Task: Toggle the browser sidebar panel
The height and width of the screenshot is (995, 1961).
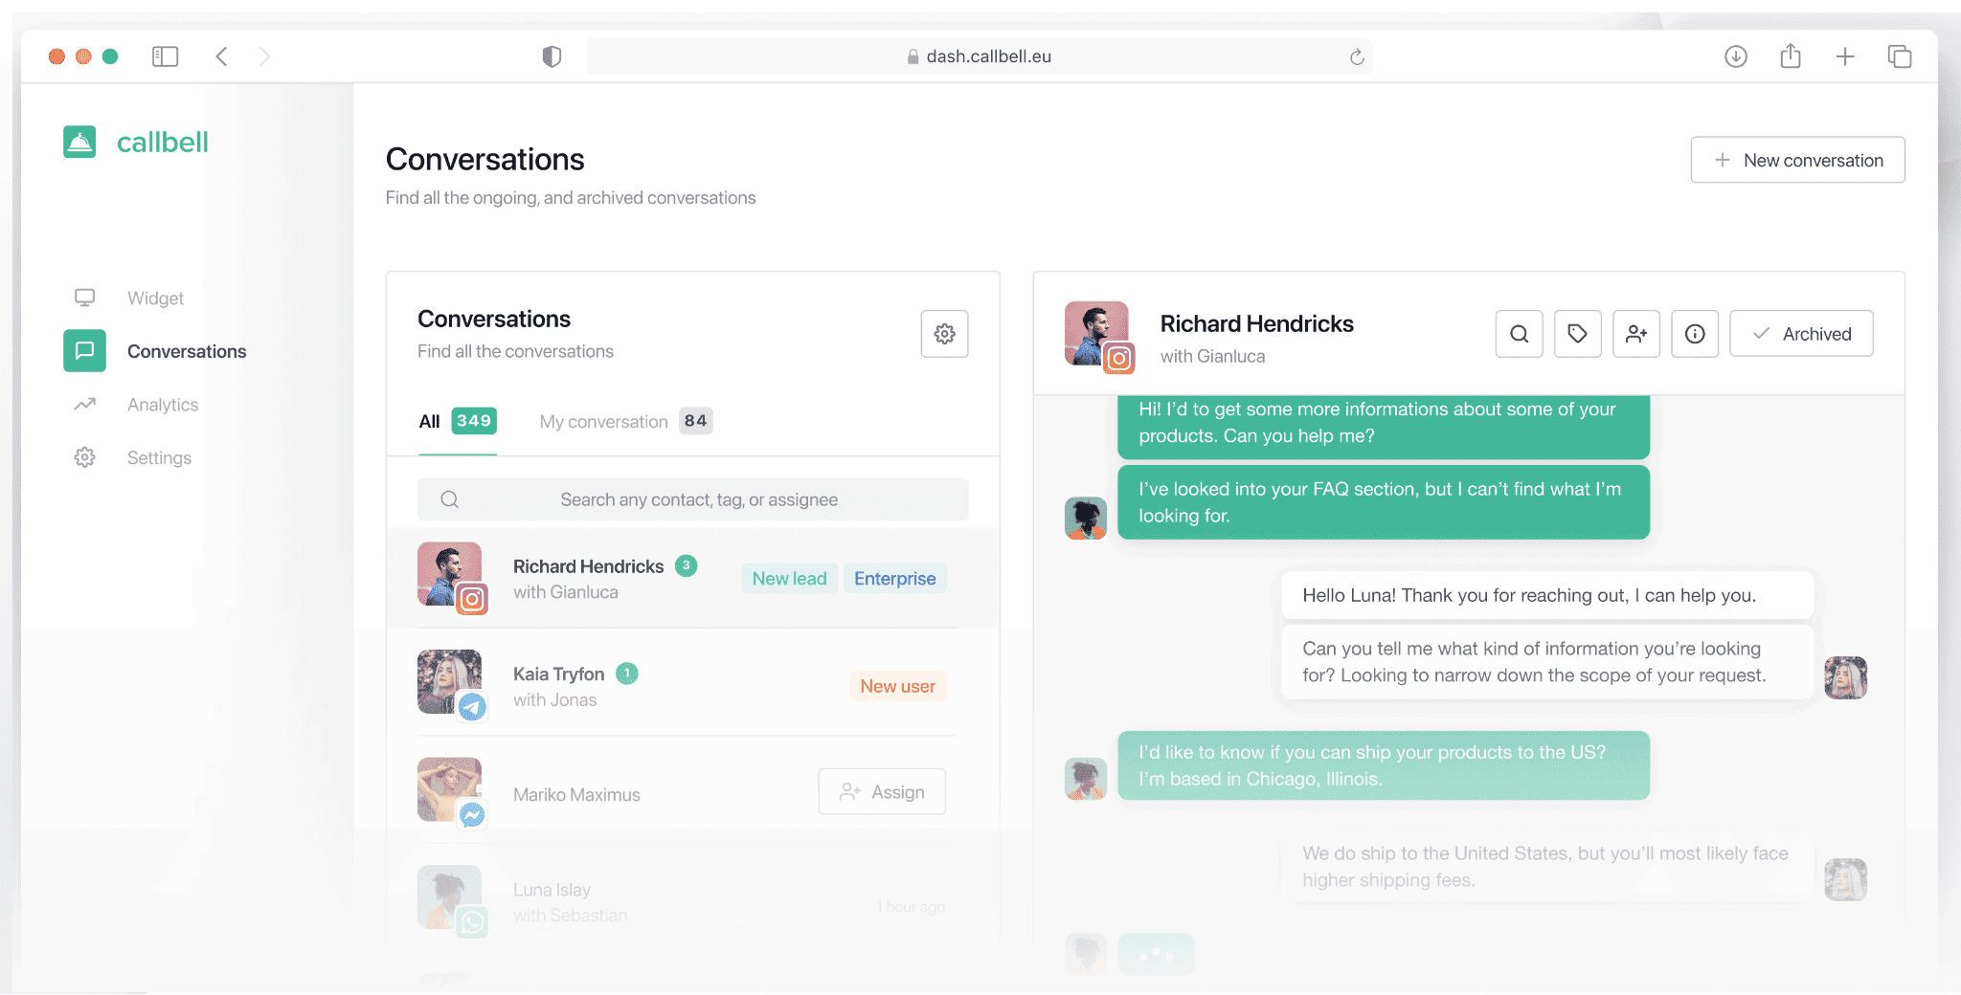Action: [165, 56]
